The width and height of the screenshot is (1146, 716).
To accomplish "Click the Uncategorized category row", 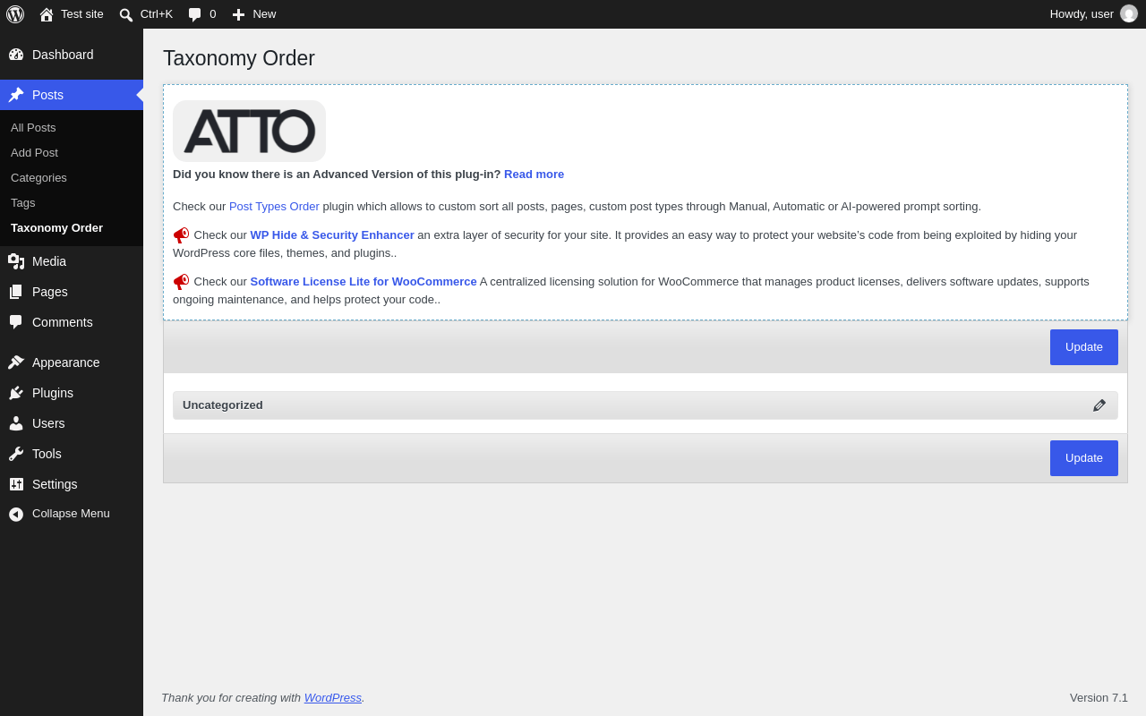I will (x=645, y=405).
